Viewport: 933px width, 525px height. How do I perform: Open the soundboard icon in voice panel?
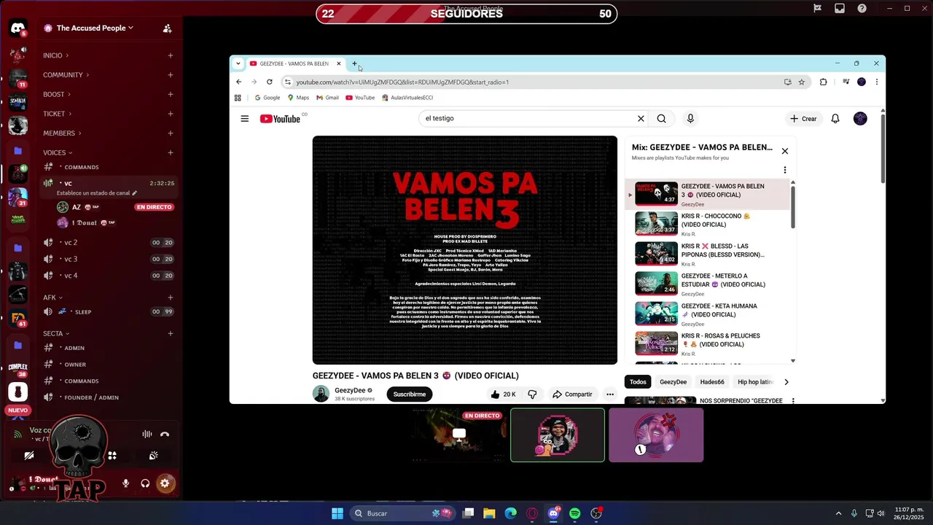[154, 456]
